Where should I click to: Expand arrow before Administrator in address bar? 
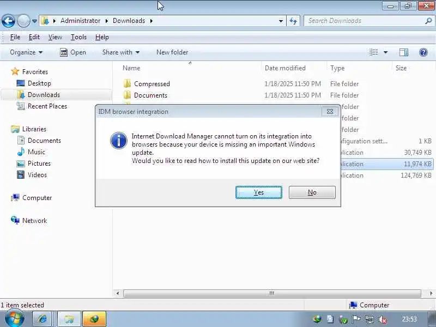tap(55, 21)
